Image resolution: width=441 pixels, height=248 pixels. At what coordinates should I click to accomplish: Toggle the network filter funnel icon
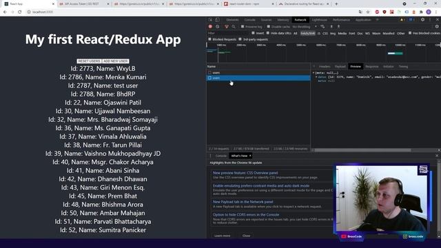click(x=227, y=26)
